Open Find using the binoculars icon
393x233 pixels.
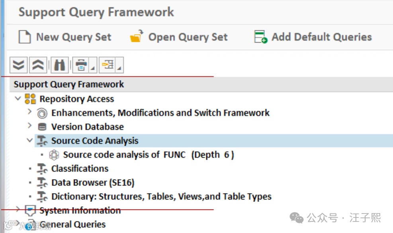click(x=59, y=65)
